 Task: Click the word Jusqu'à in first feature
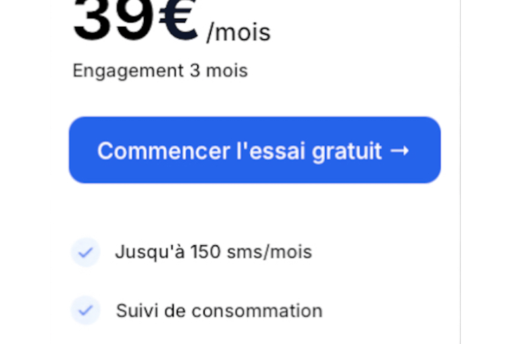click(150, 253)
